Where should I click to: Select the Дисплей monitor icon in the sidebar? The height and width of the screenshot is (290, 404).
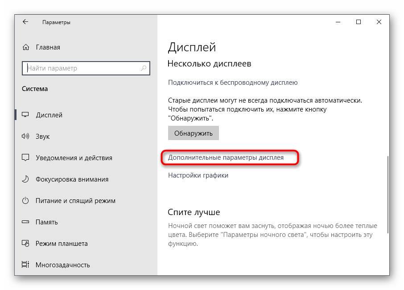26,115
